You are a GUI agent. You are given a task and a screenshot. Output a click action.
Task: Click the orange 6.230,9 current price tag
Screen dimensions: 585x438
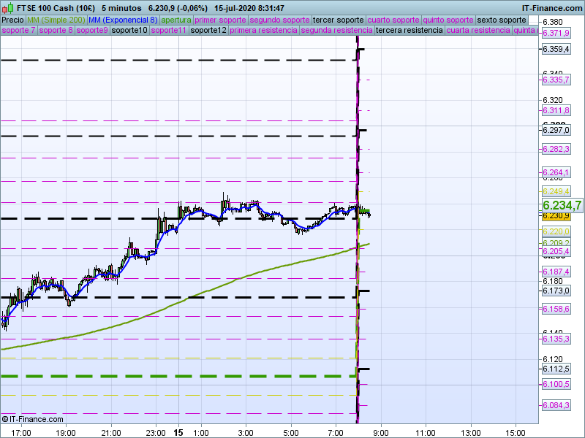[x=556, y=216]
